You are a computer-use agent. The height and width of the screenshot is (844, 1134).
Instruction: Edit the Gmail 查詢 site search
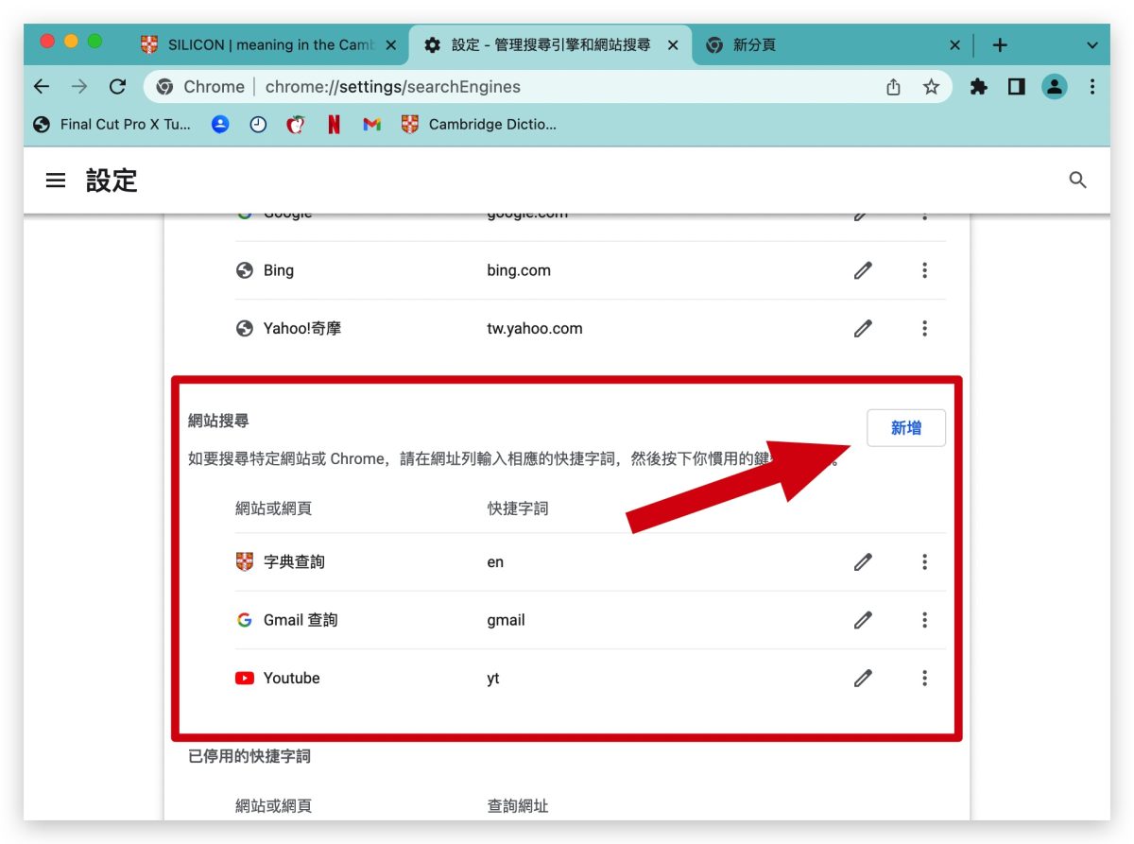[x=862, y=620]
